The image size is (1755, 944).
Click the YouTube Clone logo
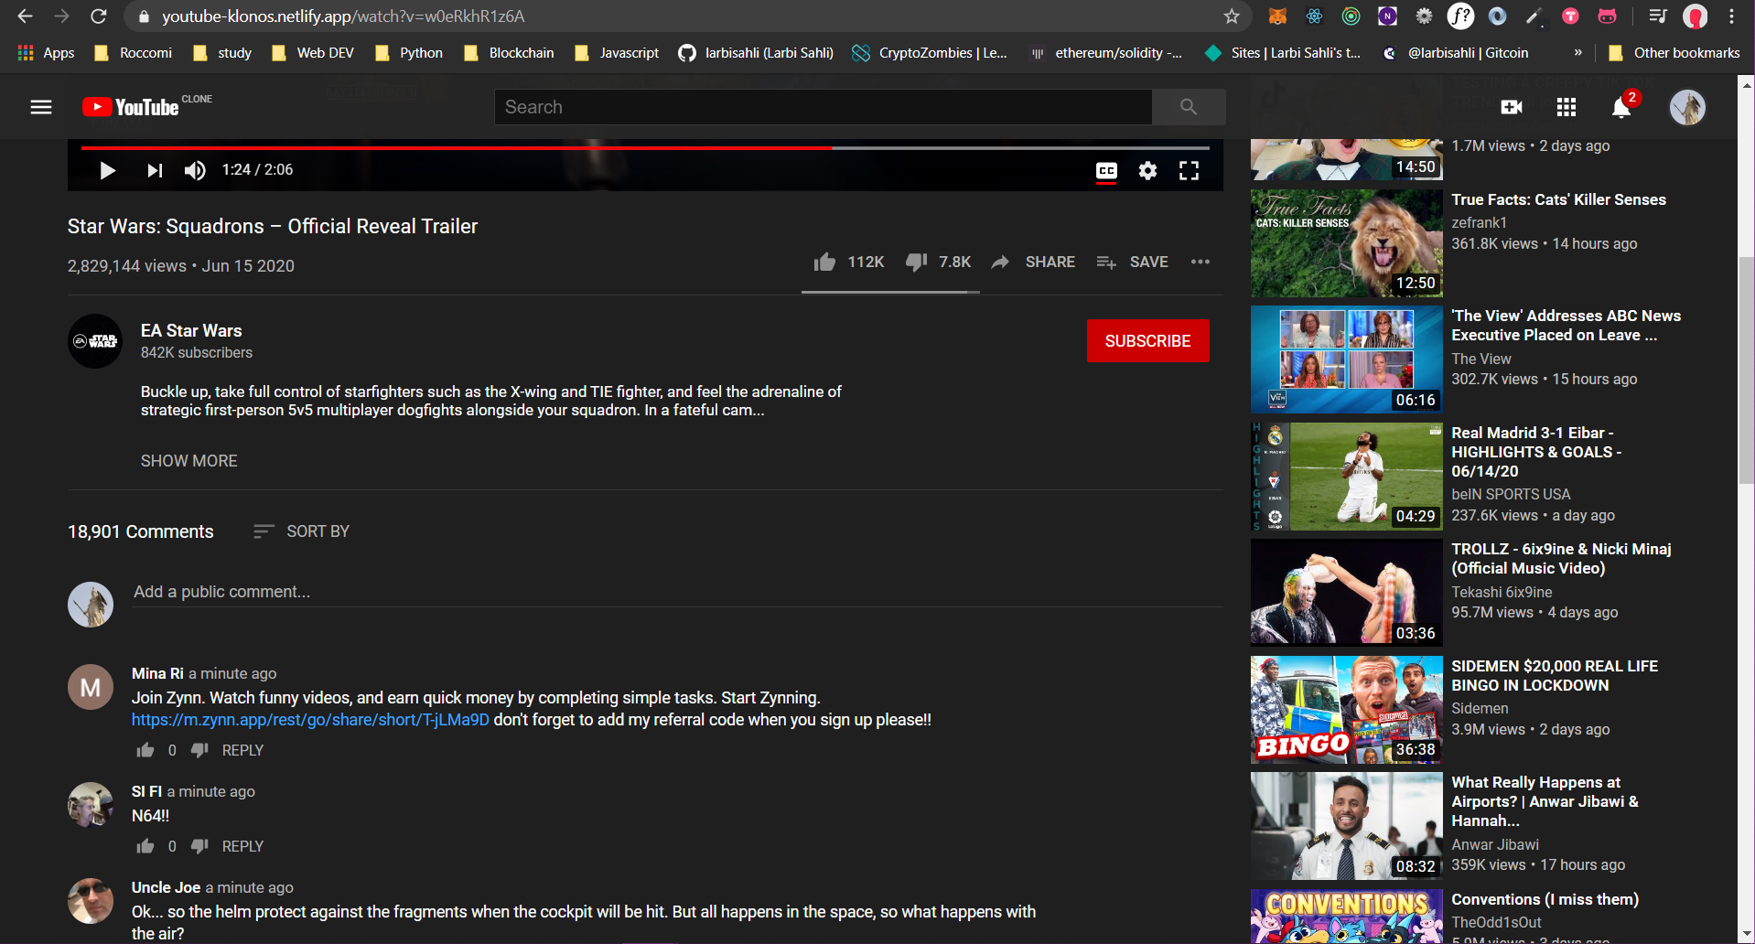pos(146,106)
